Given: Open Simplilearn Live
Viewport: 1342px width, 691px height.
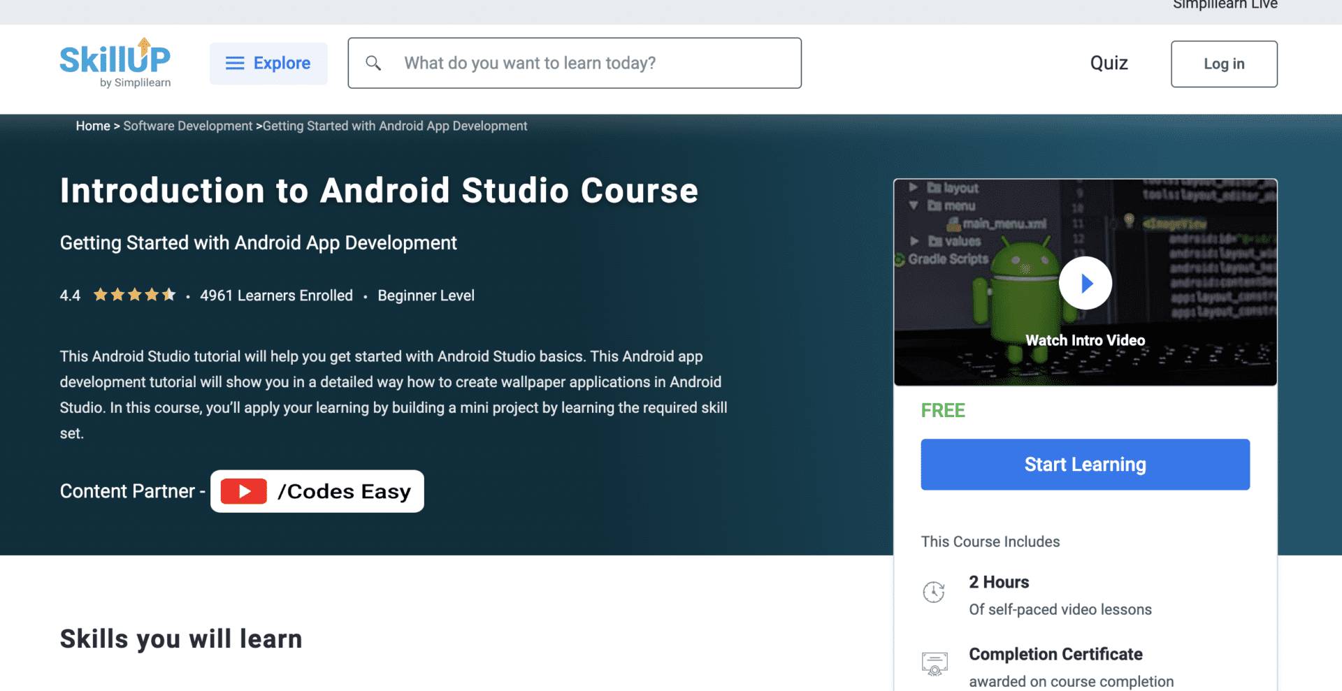Looking at the screenshot, I should point(1225,6).
